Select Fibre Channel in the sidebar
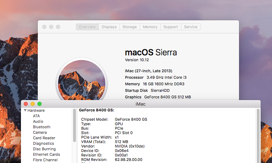The width and height of the screenshot is (272, 163). 45,160
